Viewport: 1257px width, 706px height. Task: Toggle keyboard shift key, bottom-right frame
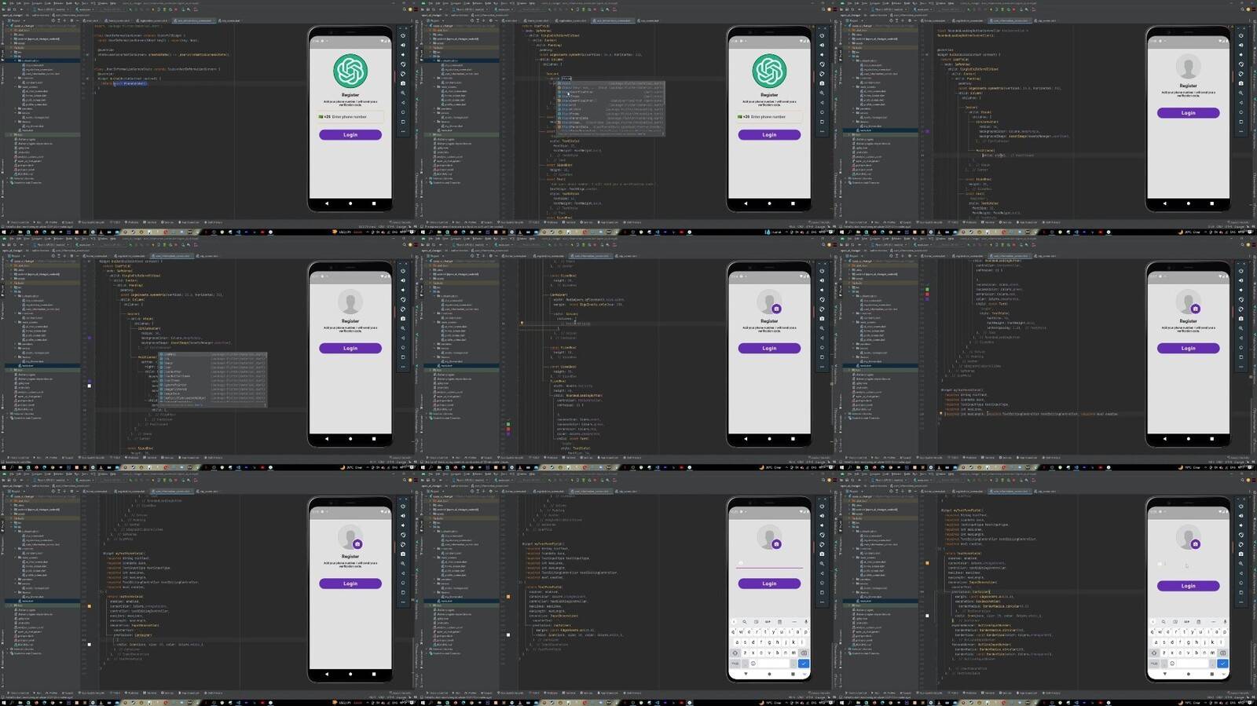1154,653
